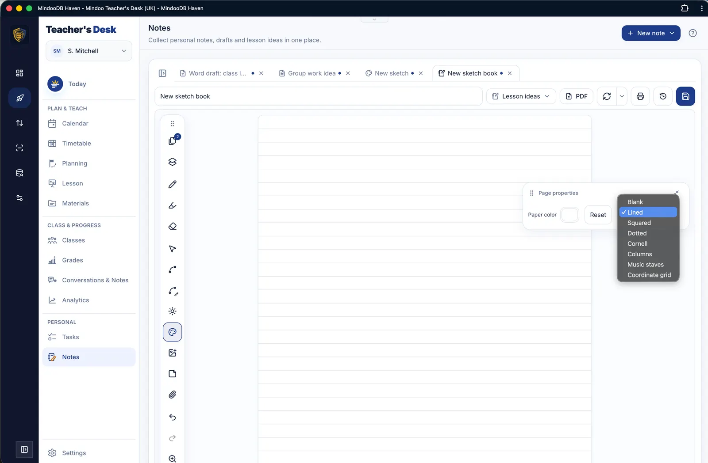Image resolution: width=708 pixels, height=463 pixels.
Task: Click the sun brightness tool icon
Action: 173,311
